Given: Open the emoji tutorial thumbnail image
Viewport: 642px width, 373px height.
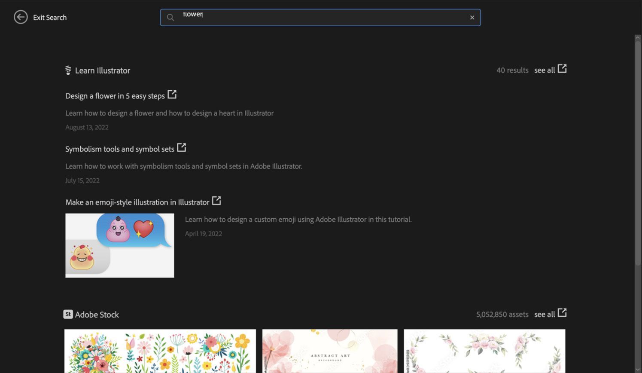Looking at the screenshot, I should click(x=120, y=245).
